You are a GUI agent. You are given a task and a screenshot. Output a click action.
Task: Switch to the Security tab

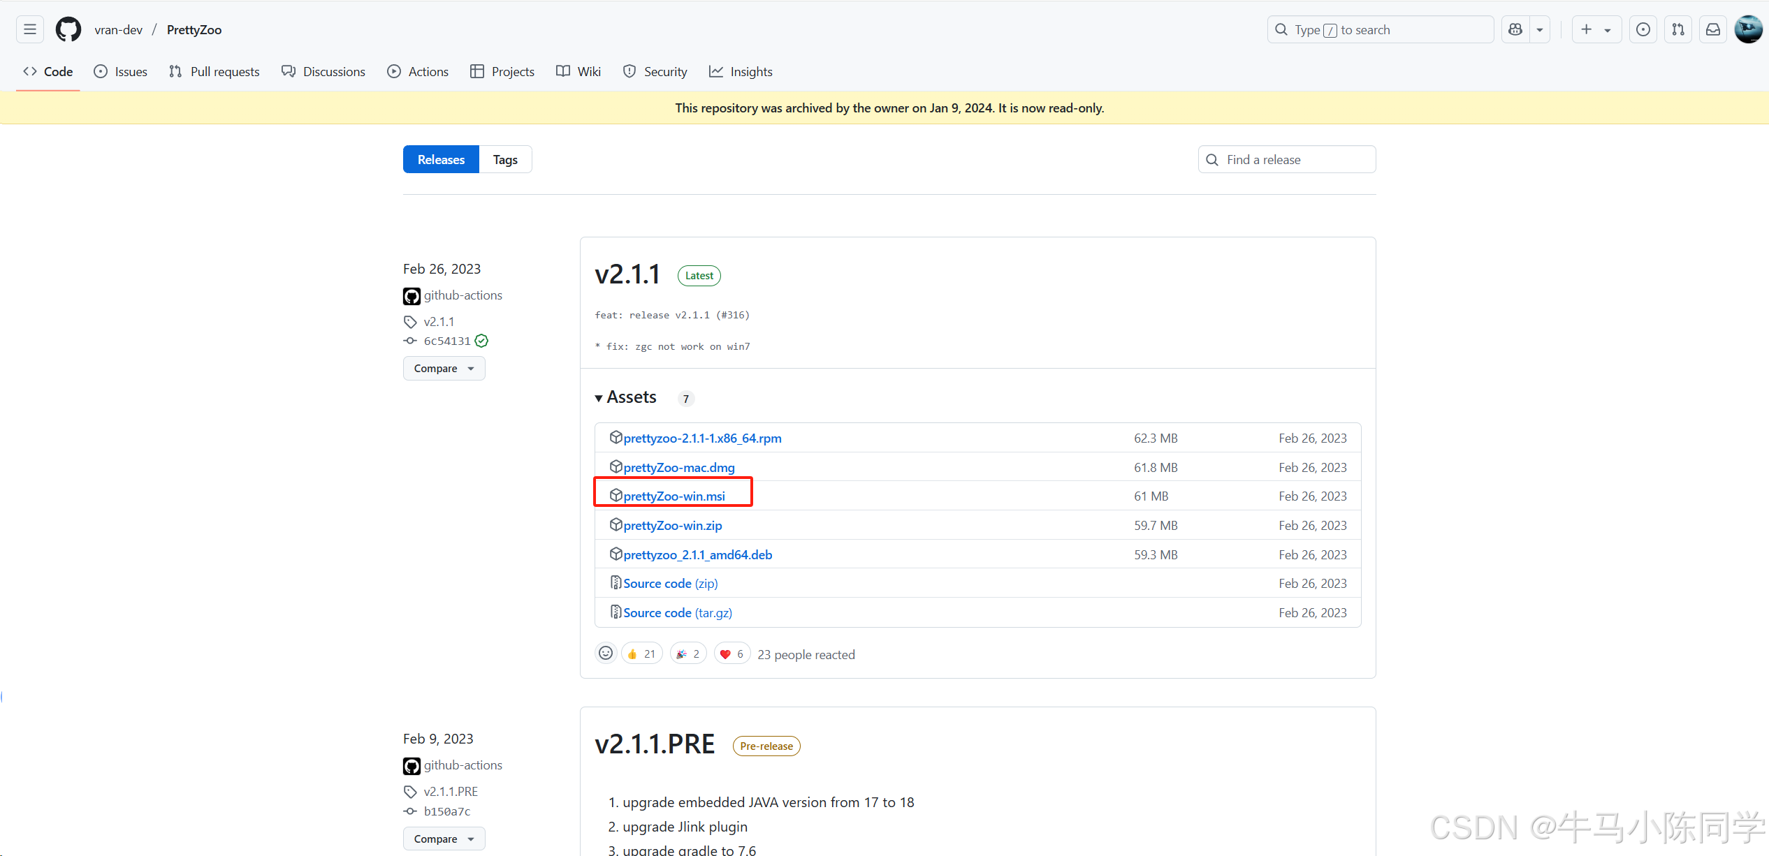(655, 71)
